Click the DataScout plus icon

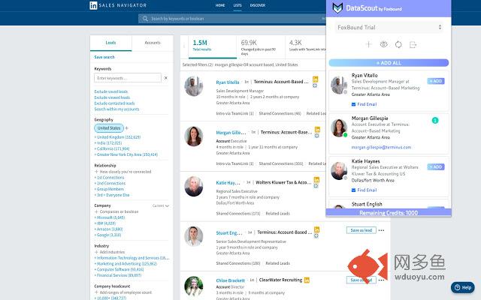coord(368,45)
